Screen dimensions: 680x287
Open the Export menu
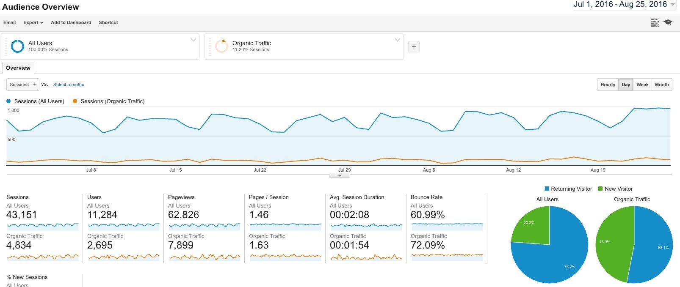pos(33,22)
